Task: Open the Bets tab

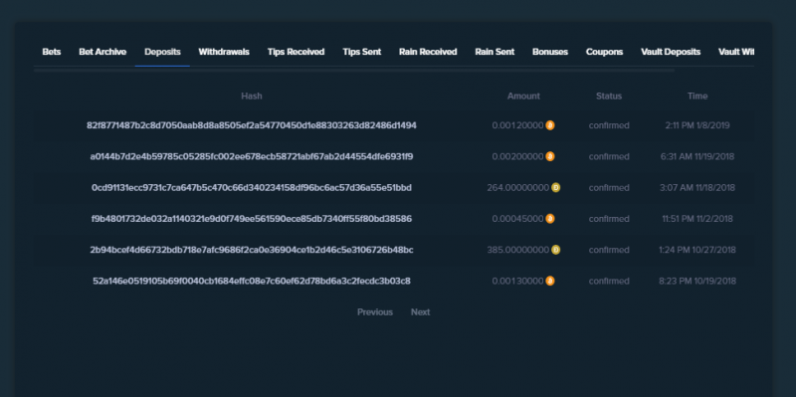Action: click(52, 52)
